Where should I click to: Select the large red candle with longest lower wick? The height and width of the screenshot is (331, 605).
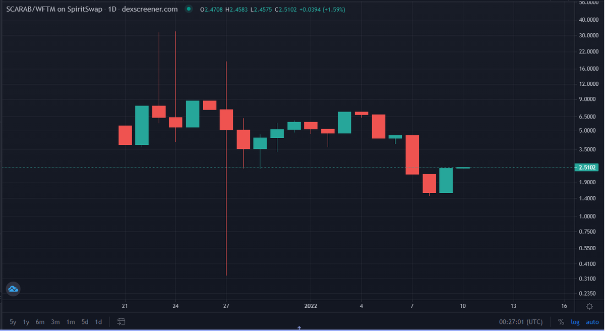point(226,120)
